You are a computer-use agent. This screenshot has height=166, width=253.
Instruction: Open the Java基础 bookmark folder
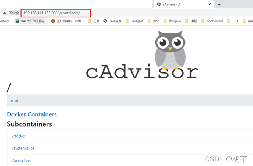134,21
